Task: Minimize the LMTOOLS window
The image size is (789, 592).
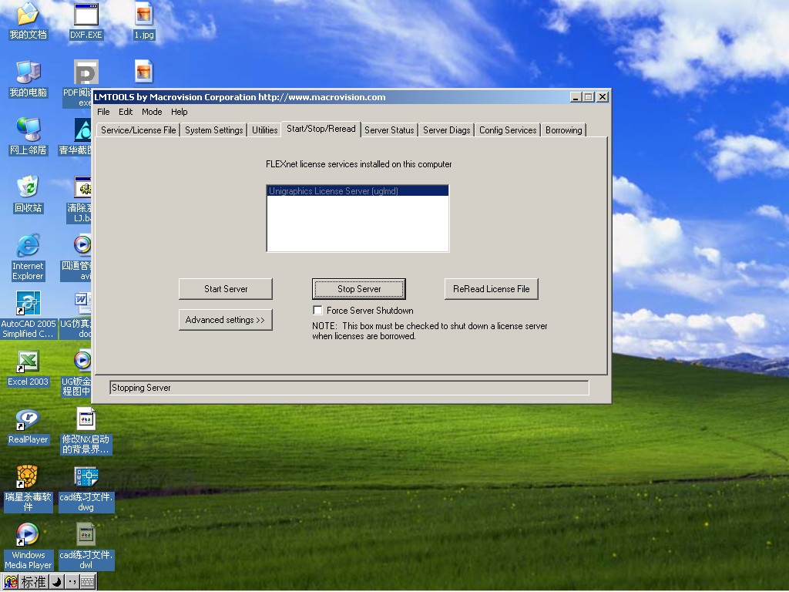Action: pyautogui.click(x=576, y=96)
